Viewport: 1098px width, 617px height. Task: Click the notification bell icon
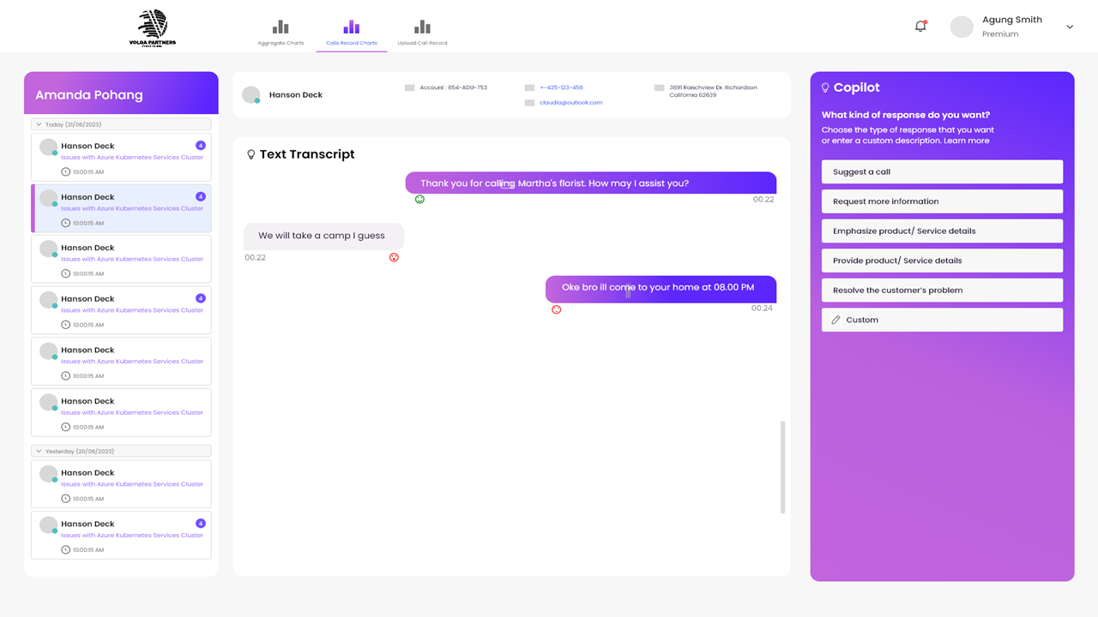pos(920,27)
